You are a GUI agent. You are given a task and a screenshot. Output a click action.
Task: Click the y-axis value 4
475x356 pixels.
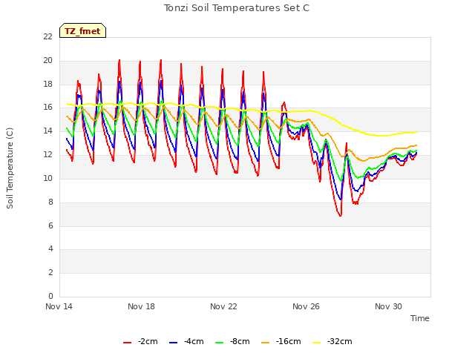(50, 248)
